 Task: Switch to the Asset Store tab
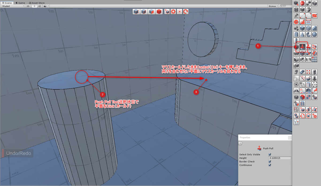tap(37, 3)
